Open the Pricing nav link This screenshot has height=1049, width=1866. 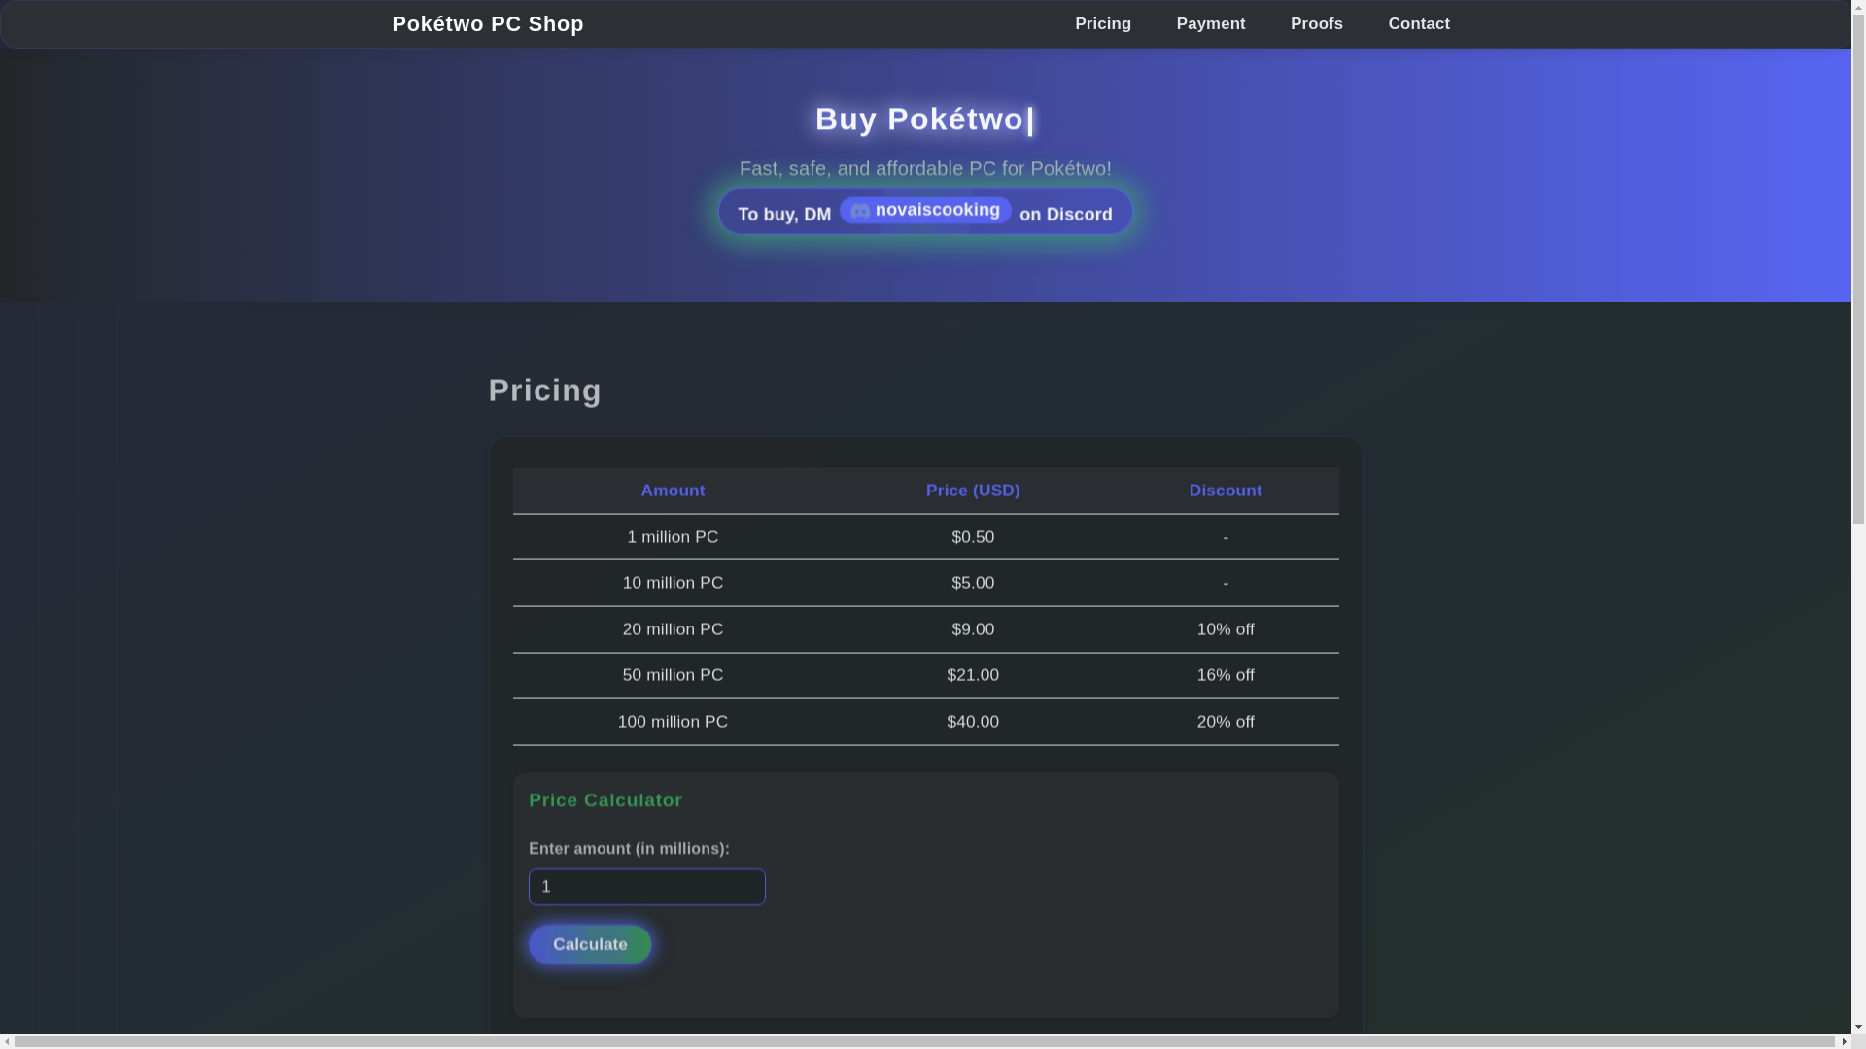tap(1103, 24)
